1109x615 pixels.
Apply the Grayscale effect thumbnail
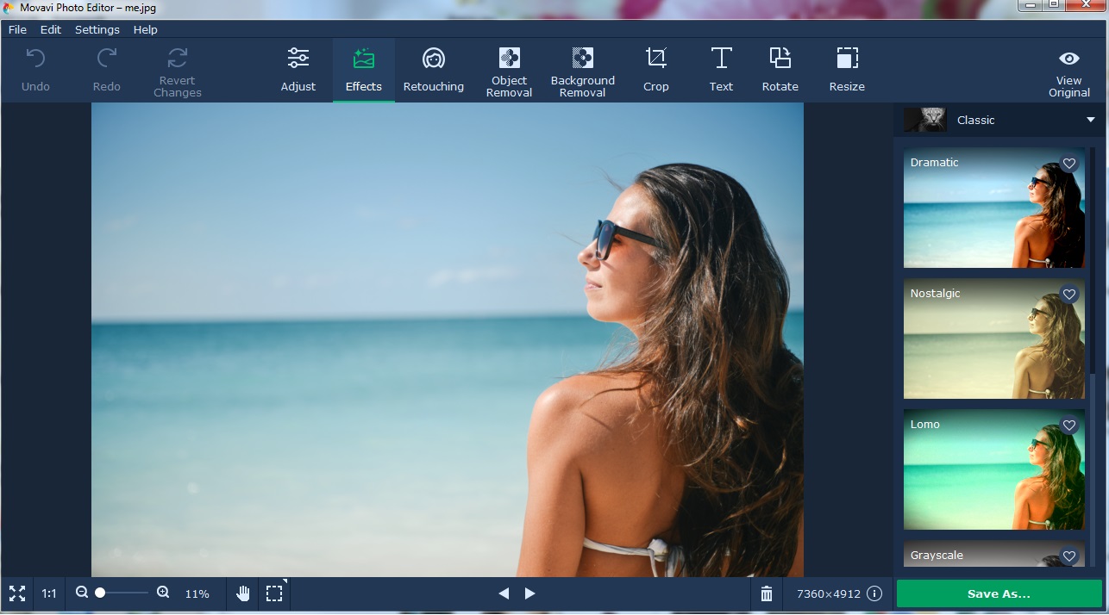pyautogui.click(x=994, y=553)
